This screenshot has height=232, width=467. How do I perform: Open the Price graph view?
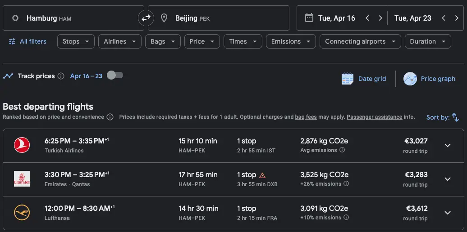click(429, 79)
